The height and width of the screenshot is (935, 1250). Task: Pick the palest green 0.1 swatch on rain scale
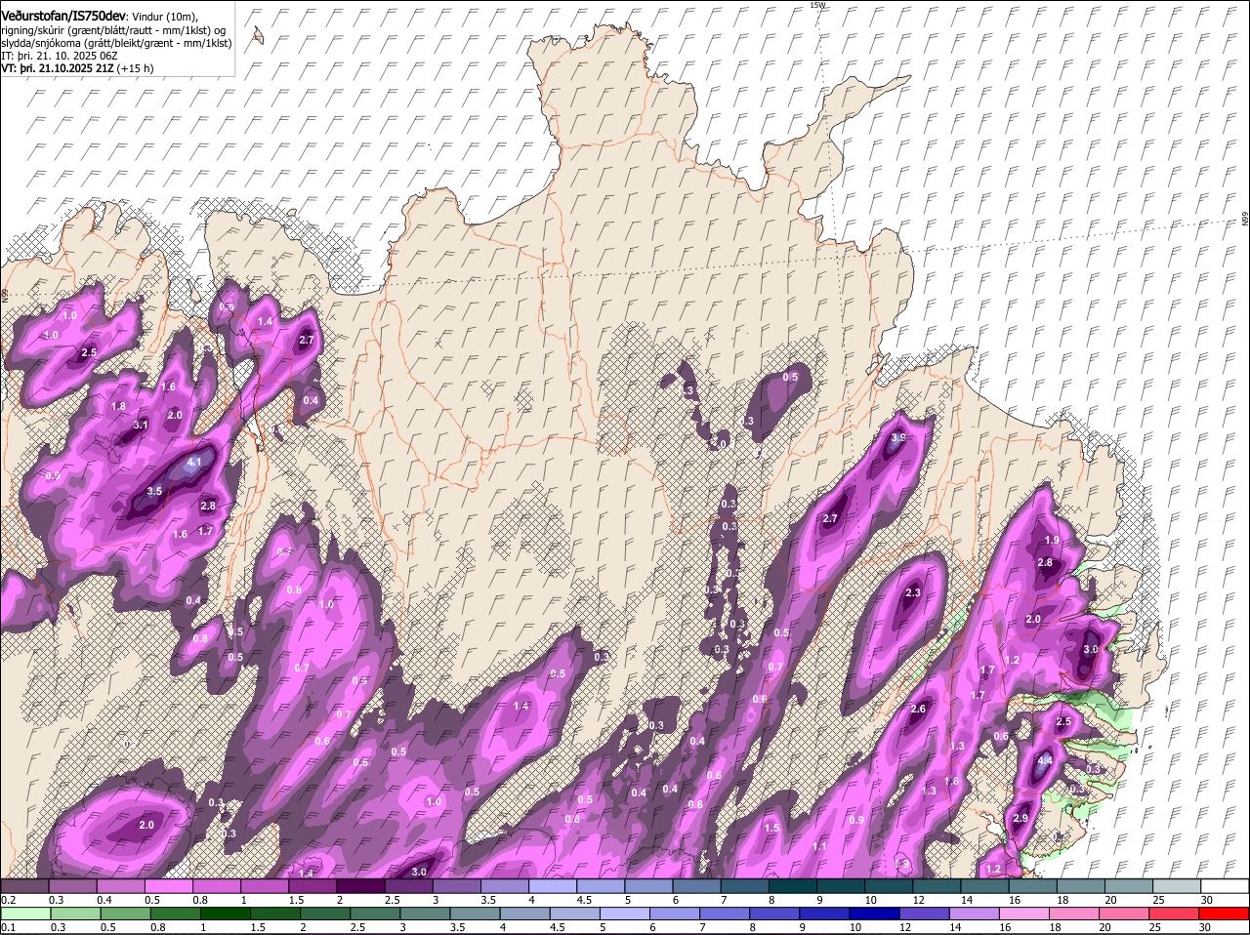pos(24,915)
